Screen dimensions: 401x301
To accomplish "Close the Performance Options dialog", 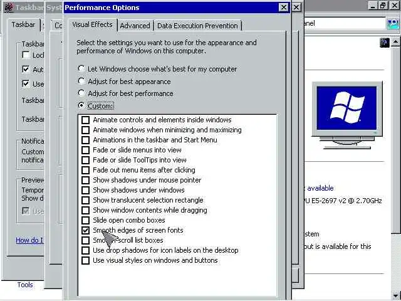I will 284,8.
